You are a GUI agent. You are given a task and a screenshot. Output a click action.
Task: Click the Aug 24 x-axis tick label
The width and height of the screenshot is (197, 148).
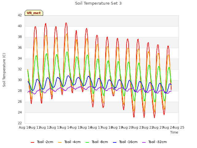[168, 127]
